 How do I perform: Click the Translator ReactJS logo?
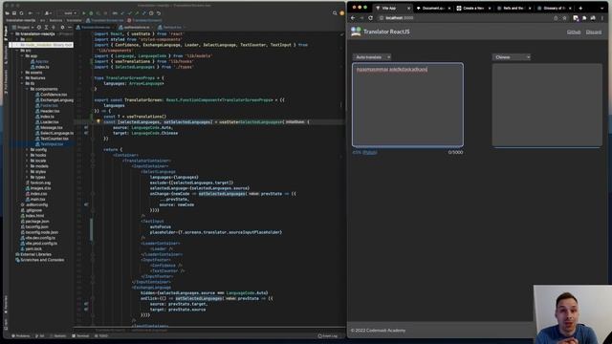[356, 32]
